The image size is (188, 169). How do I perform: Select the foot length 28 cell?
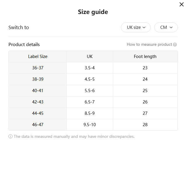point(145,125)
